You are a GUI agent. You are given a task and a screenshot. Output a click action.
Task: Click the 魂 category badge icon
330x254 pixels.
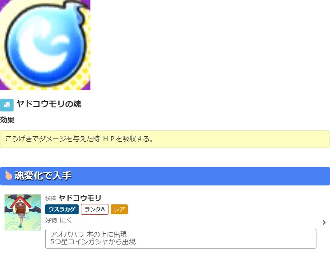[x=7, y=105]
